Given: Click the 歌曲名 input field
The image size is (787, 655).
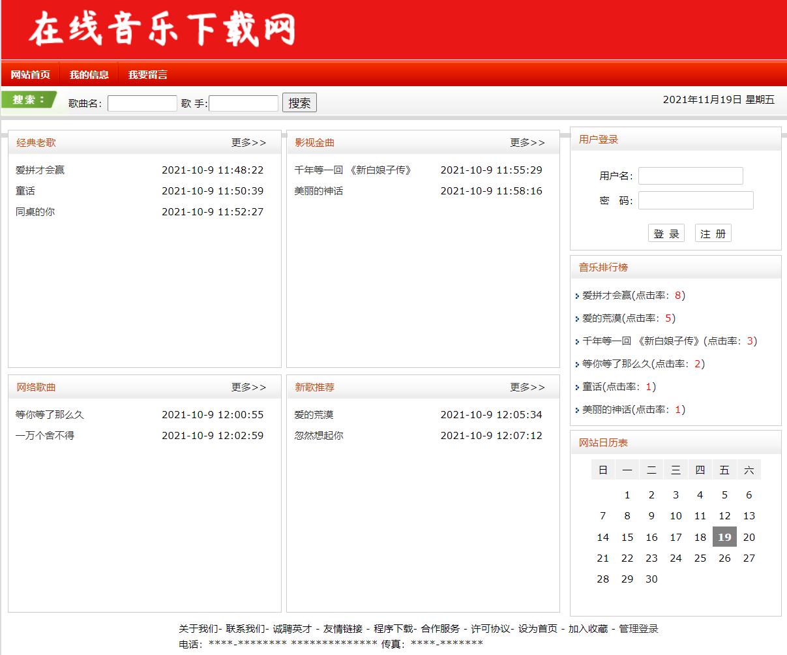Looking at the screenshot, I should (x=142, y=102).
